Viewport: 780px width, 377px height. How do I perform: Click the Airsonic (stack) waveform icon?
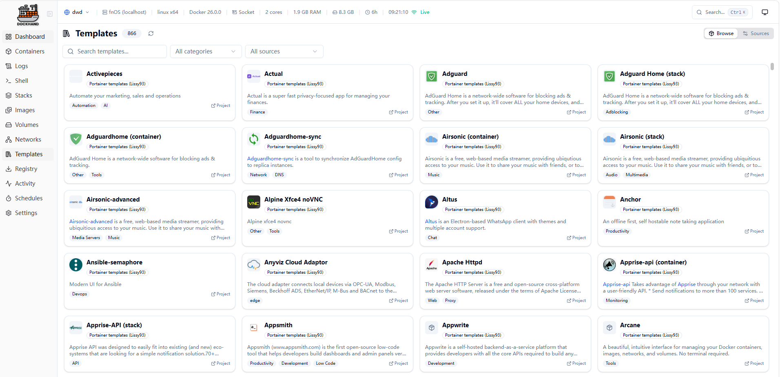[609, 139]
